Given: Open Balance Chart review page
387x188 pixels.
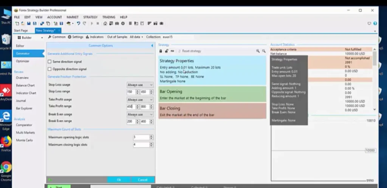Looking at the screenshot, I should click(x=25, y=86).
